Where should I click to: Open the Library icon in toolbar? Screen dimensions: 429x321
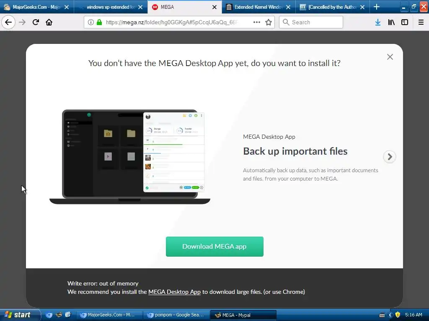pos(391,22)
